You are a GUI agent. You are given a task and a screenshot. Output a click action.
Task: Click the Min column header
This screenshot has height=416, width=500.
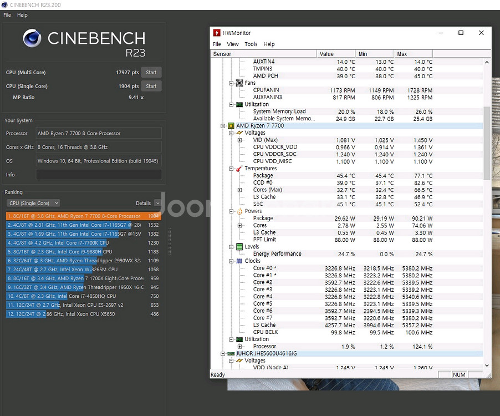375,54
